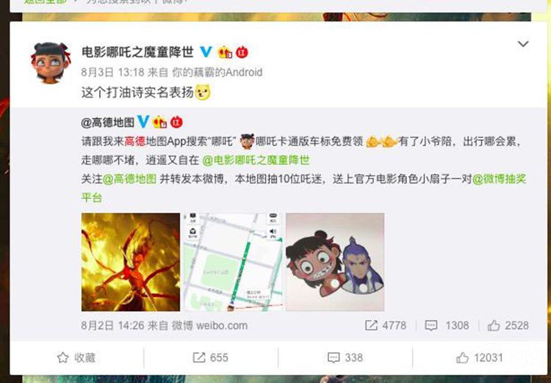This screenshot has height=383, width=551.
Task: Click the 电影哪吒之魔童降世 profile avatar
Action: tap(51, 63)
